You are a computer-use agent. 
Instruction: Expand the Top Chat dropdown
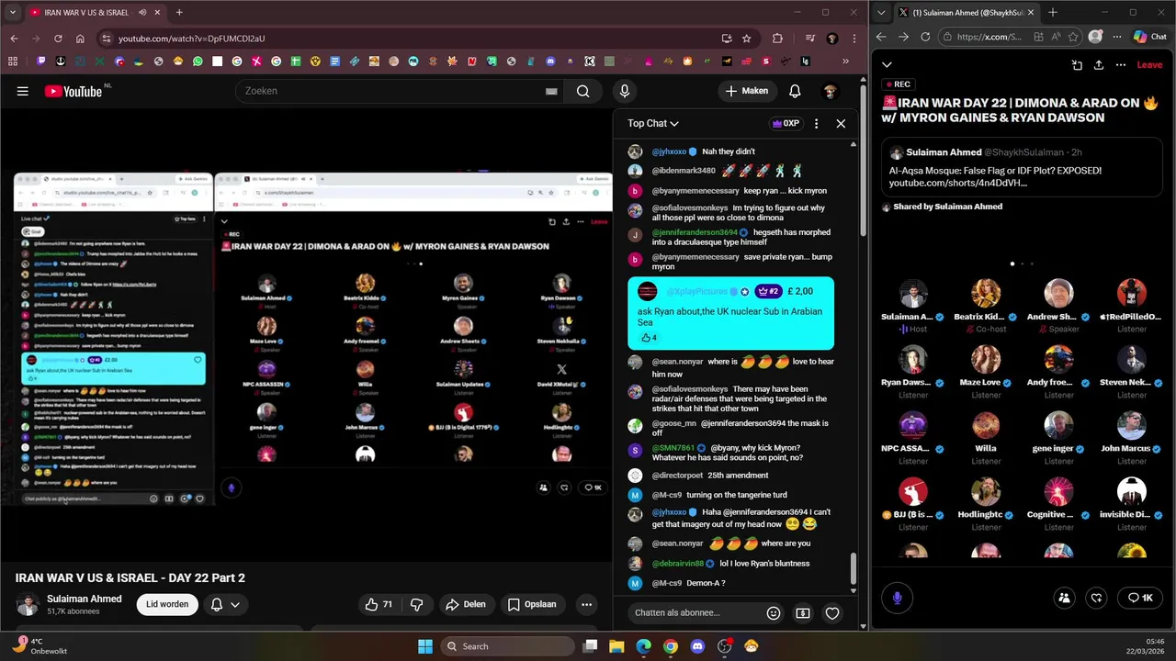653,123
